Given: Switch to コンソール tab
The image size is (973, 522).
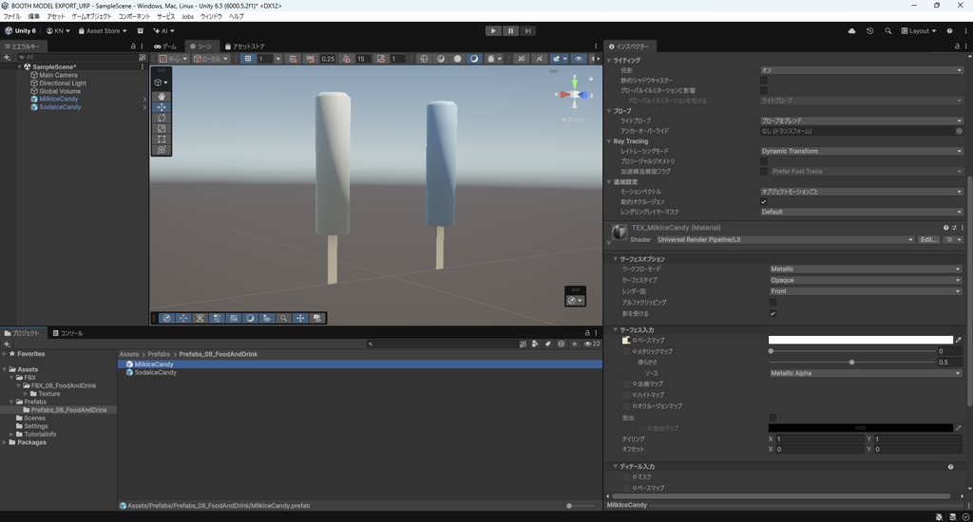Looking at the screenshot, I should pos(67,333).
